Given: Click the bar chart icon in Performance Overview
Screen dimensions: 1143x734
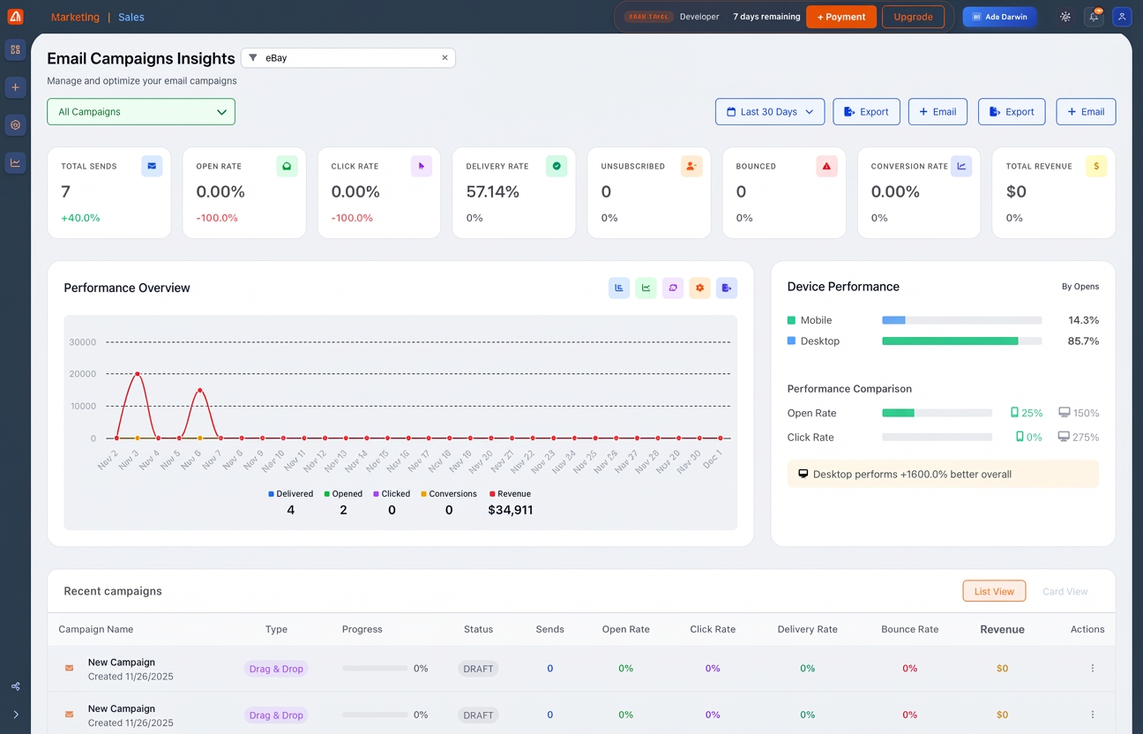Looking at the screenshot, I should (619, 288).
